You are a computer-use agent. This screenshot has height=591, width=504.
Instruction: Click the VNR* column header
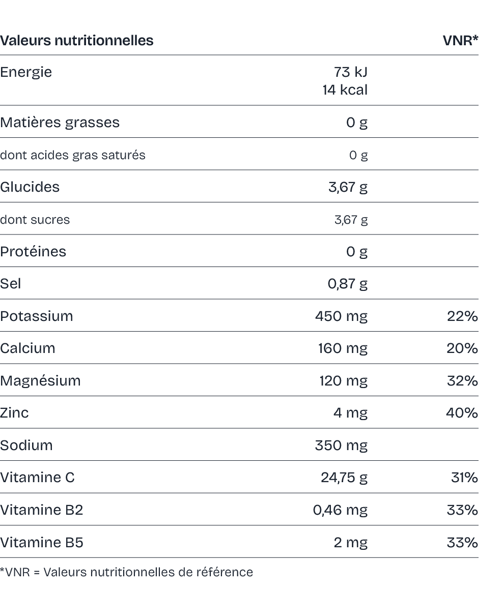click(460, 40)
